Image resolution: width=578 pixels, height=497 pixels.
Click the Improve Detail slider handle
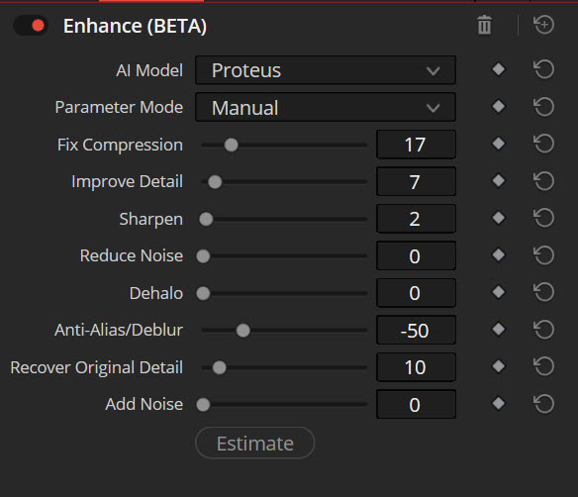[215, 182]
